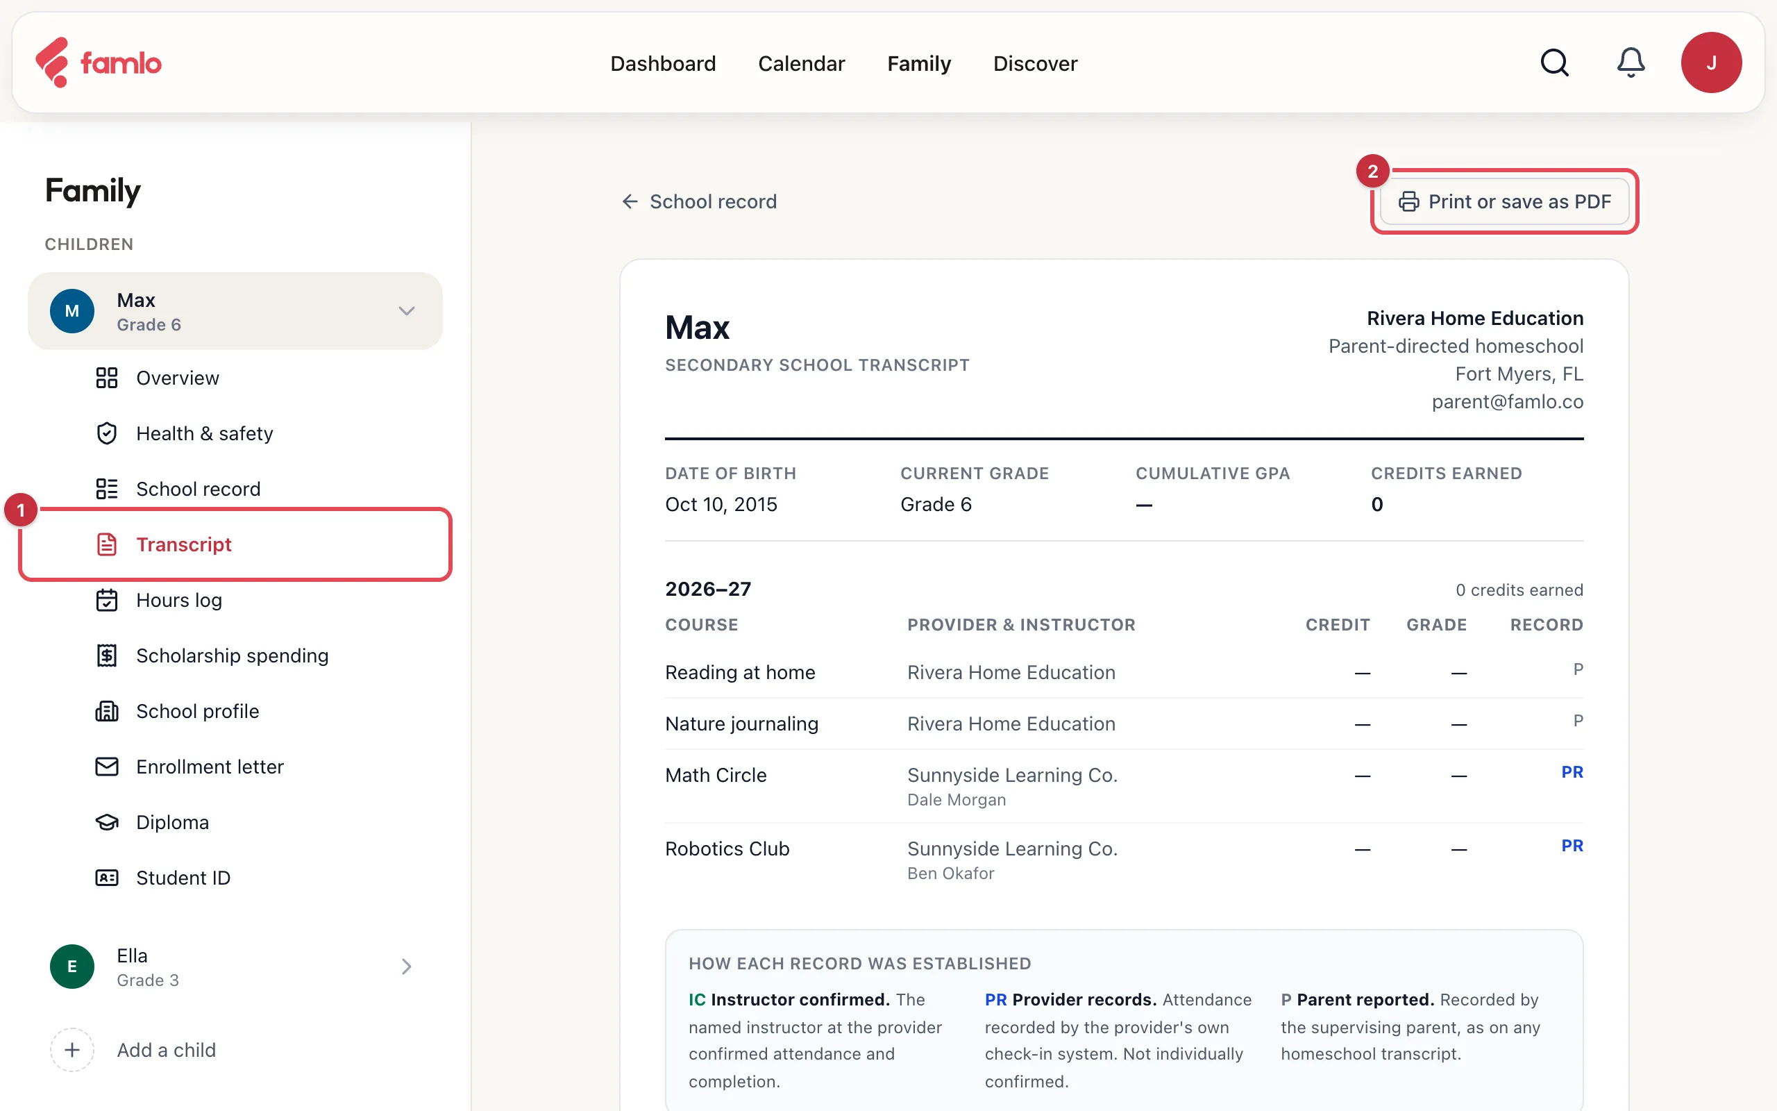Select Ella Grade 3 child

[x=235, y=967]
